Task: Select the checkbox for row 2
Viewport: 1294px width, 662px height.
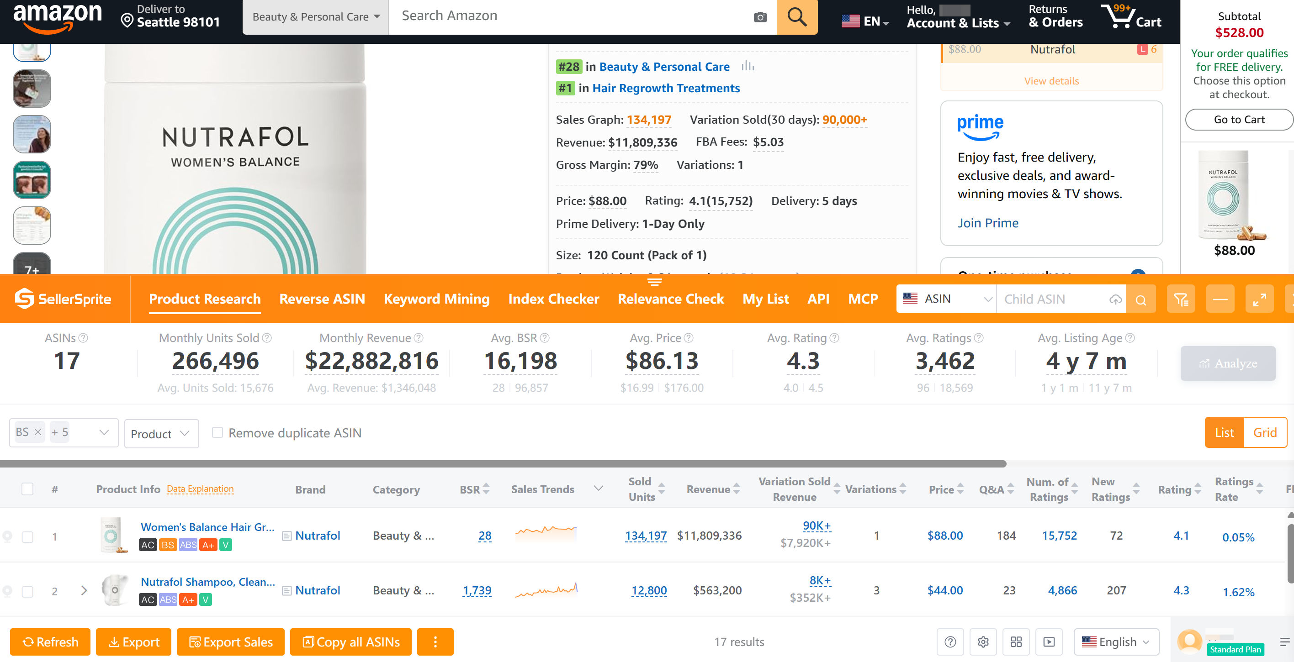Action: [x=27, y=591]
